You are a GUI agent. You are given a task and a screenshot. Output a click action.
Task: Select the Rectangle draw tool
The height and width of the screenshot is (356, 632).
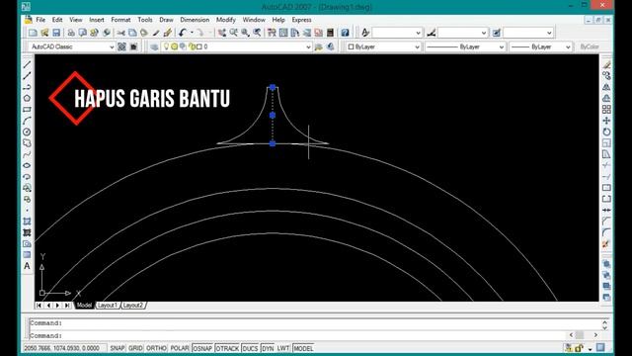[27, 110]
